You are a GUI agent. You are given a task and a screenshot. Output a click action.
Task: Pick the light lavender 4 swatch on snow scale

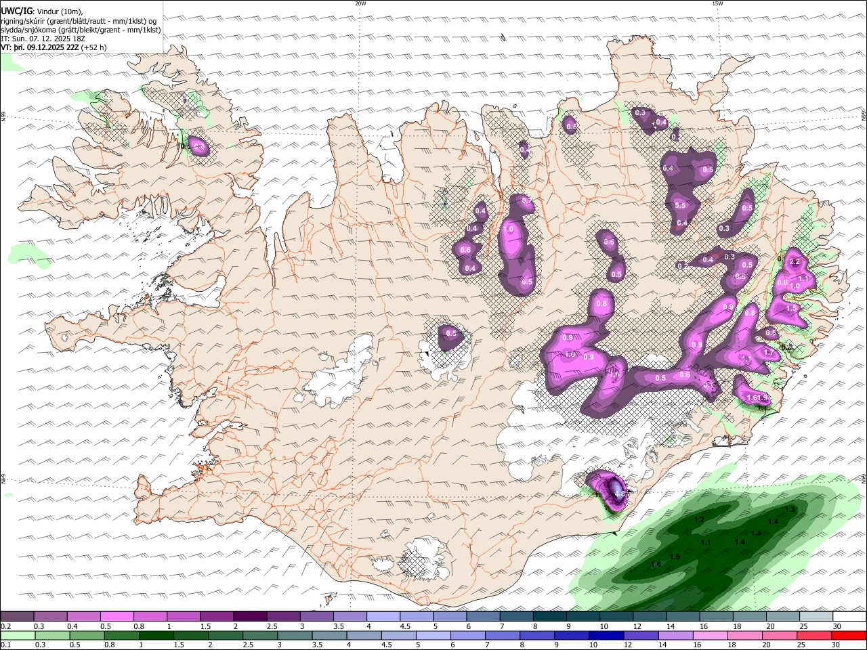[383, 617]
